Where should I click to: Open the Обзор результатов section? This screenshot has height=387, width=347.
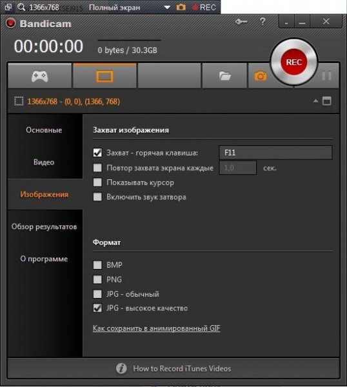pyautogui.click(x=44, y=226)
